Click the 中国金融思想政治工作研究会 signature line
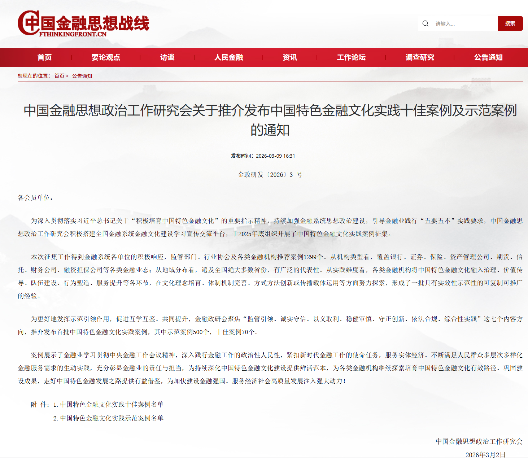The width and height of the screenshot is (528, 458). 479,441
